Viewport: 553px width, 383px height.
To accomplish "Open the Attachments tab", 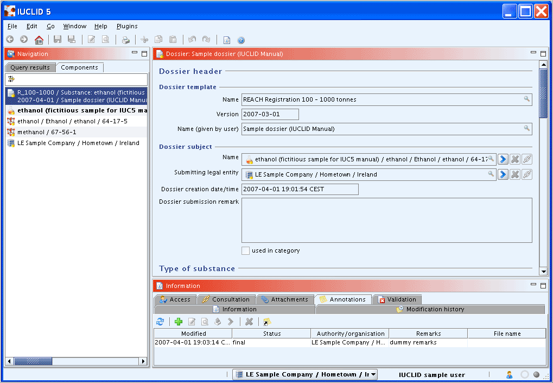I will pyautogui.click(x=285, y=299).
